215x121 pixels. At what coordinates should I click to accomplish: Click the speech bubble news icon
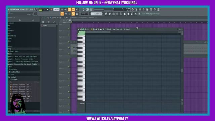pyautogui.click(x=155, y=9)
